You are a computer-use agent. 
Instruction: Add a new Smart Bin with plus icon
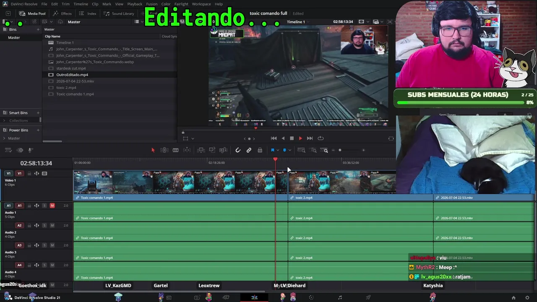38,113
